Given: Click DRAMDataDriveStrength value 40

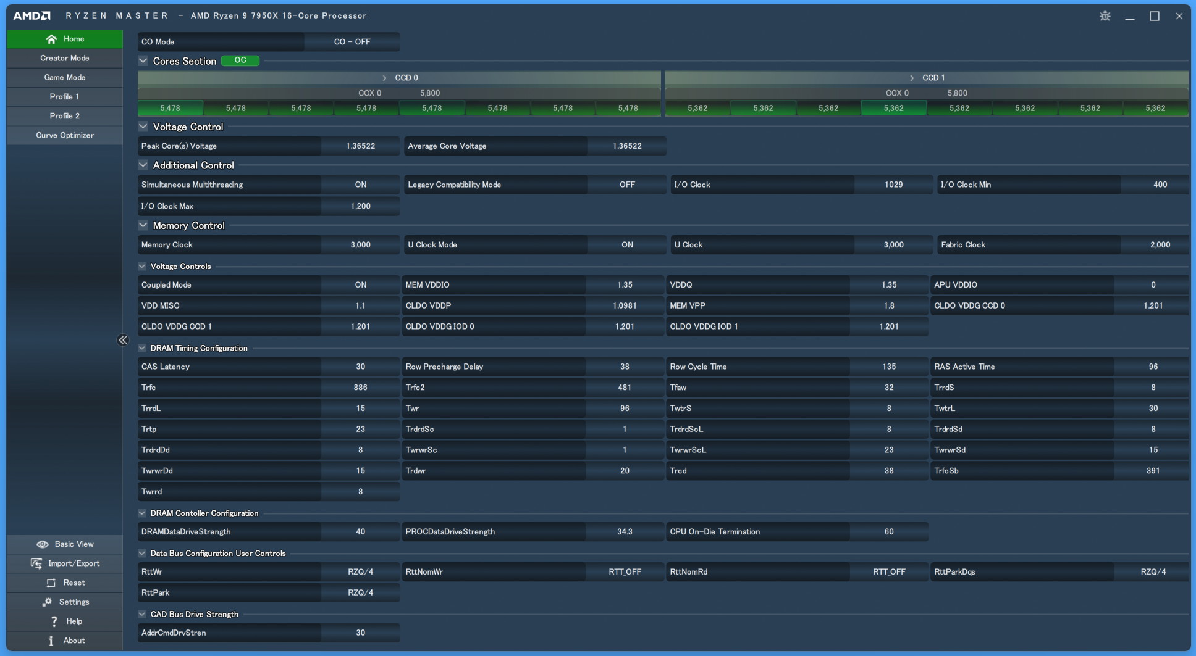Looking at the screenshot, I should point(361,532).
